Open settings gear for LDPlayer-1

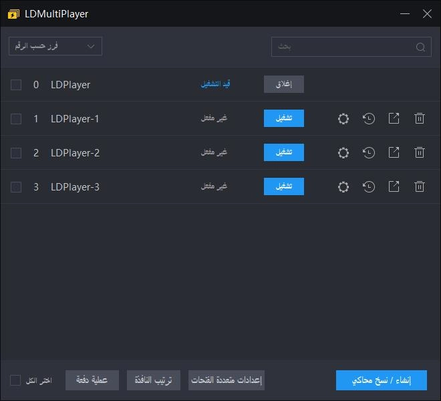343,118
